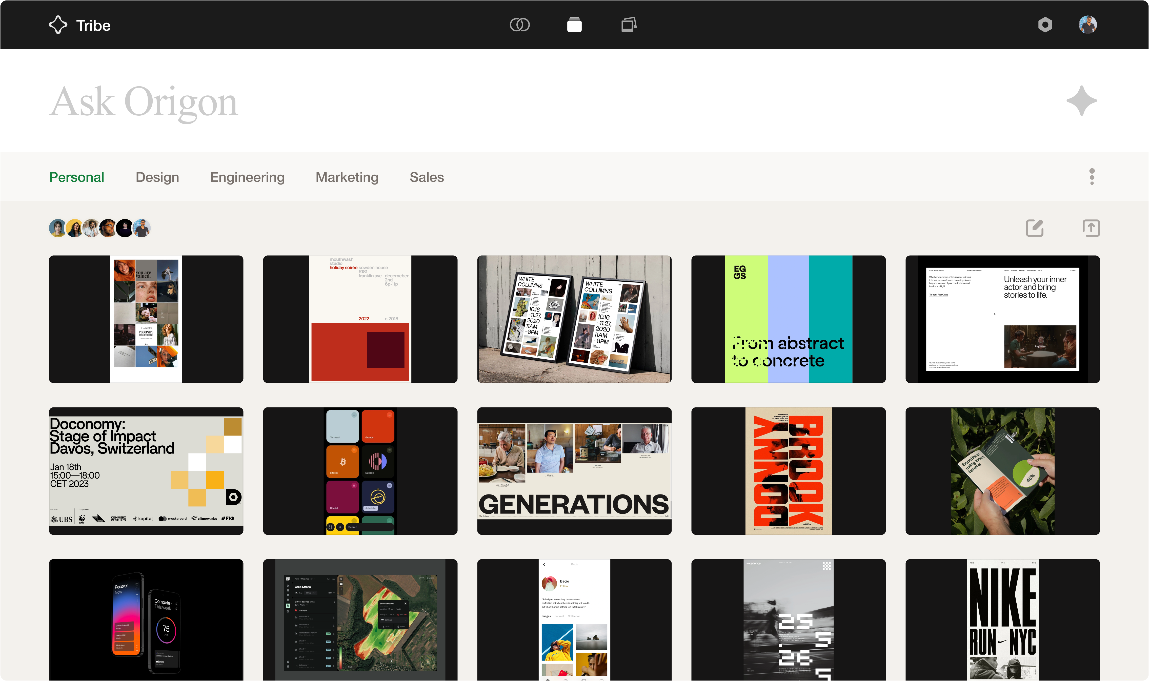This screenshot has height=681, width=1149.
Task: Open your profile avatar menu
Action: pos(1087,24)
